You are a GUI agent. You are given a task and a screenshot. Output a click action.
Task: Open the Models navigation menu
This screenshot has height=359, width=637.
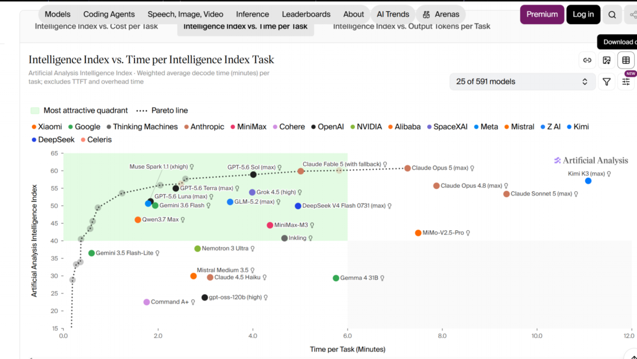point(58,14)
